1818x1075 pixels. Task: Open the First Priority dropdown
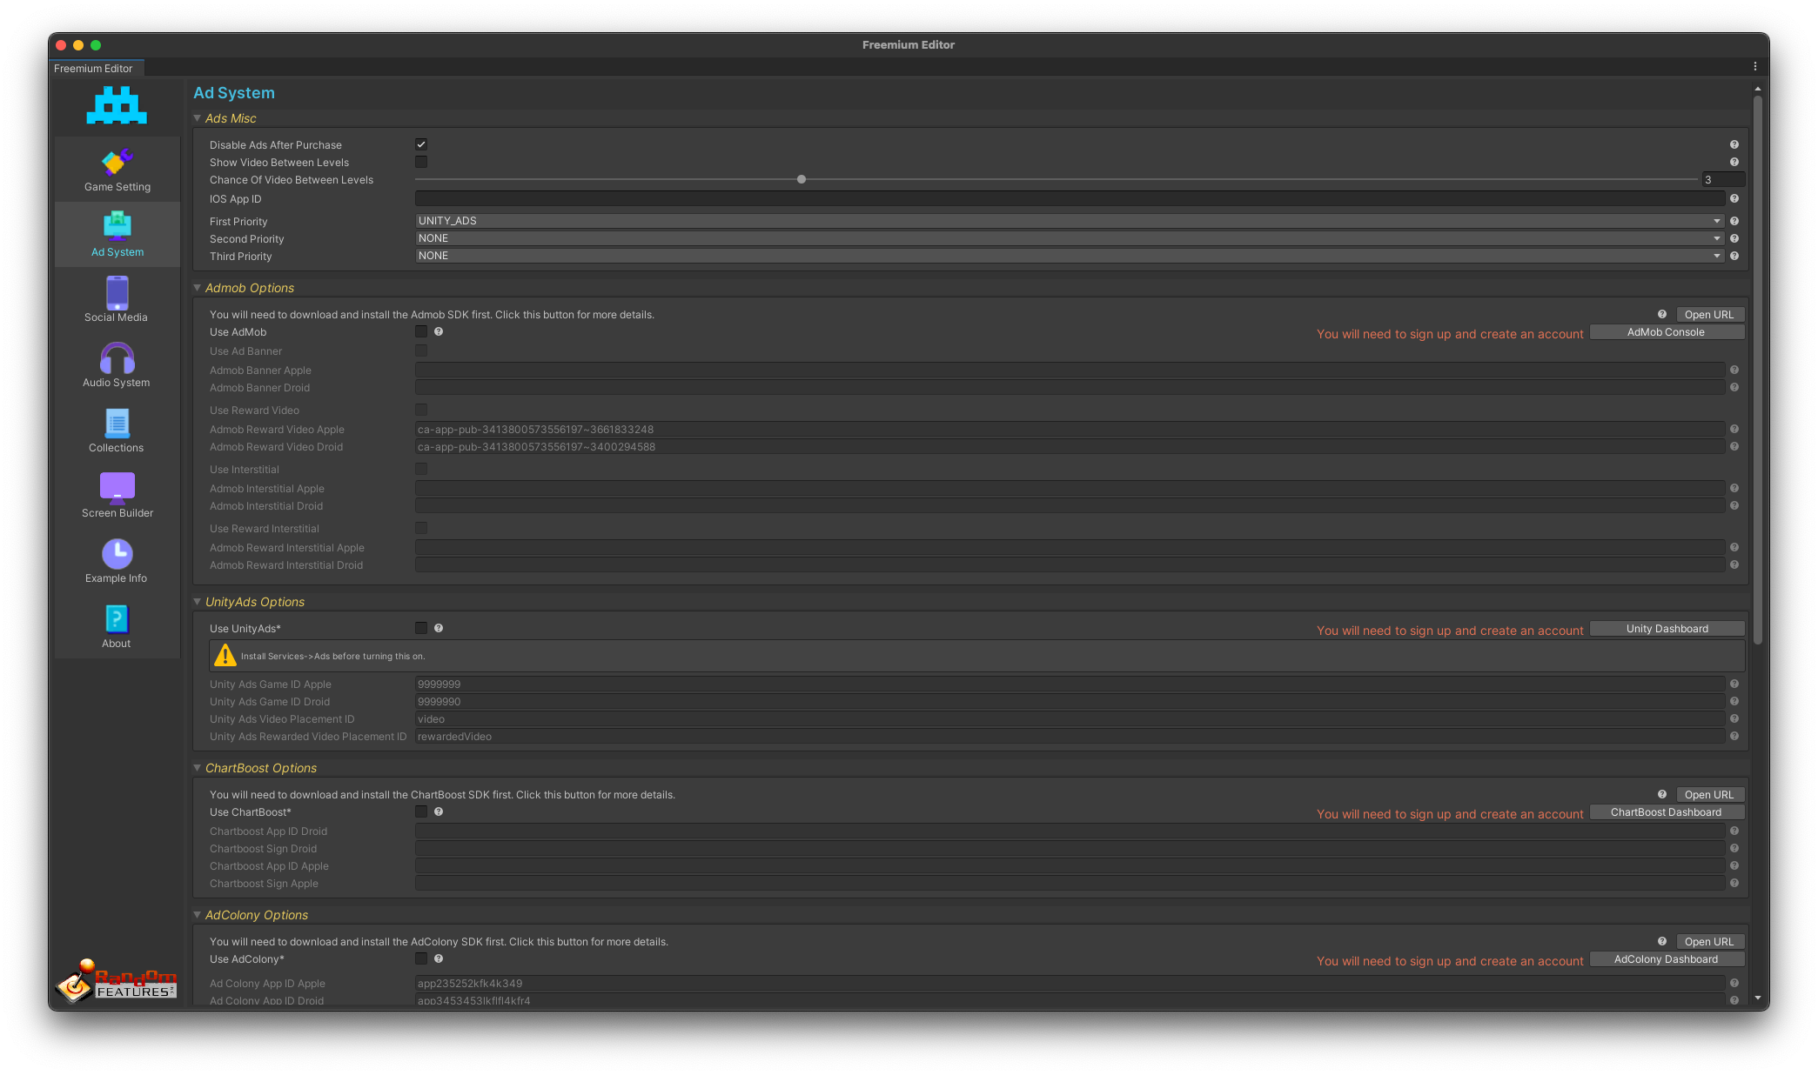point(1069,221)
